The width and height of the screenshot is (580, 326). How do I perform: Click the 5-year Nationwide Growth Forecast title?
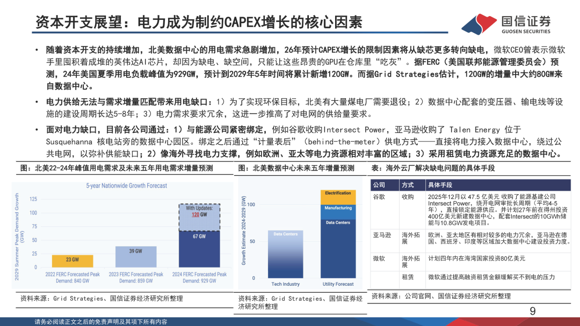pos(127,186)
